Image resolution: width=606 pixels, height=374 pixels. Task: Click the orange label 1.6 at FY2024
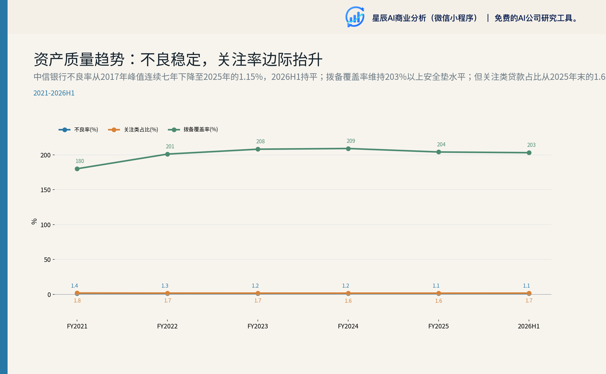[x=348, y=301]
